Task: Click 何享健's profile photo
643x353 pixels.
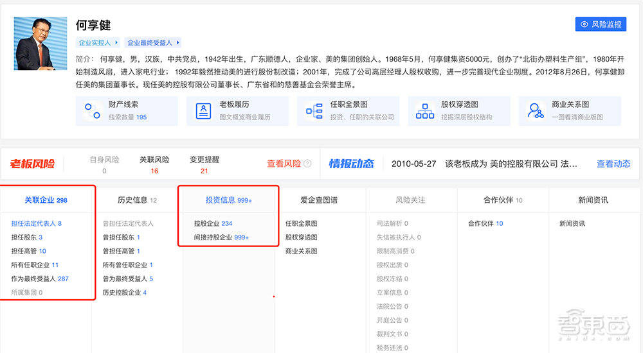Action: pyautogui.click(x=41, y=44)
